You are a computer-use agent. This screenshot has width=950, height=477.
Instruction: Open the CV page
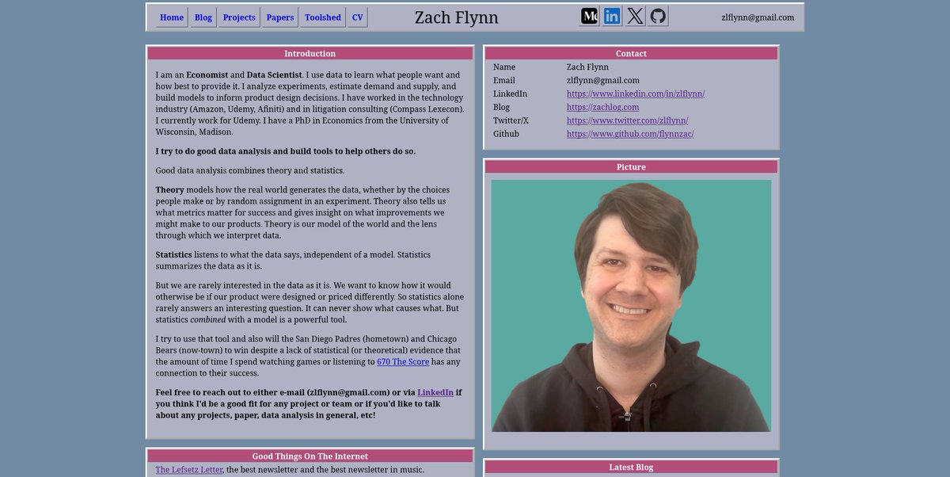356,17
